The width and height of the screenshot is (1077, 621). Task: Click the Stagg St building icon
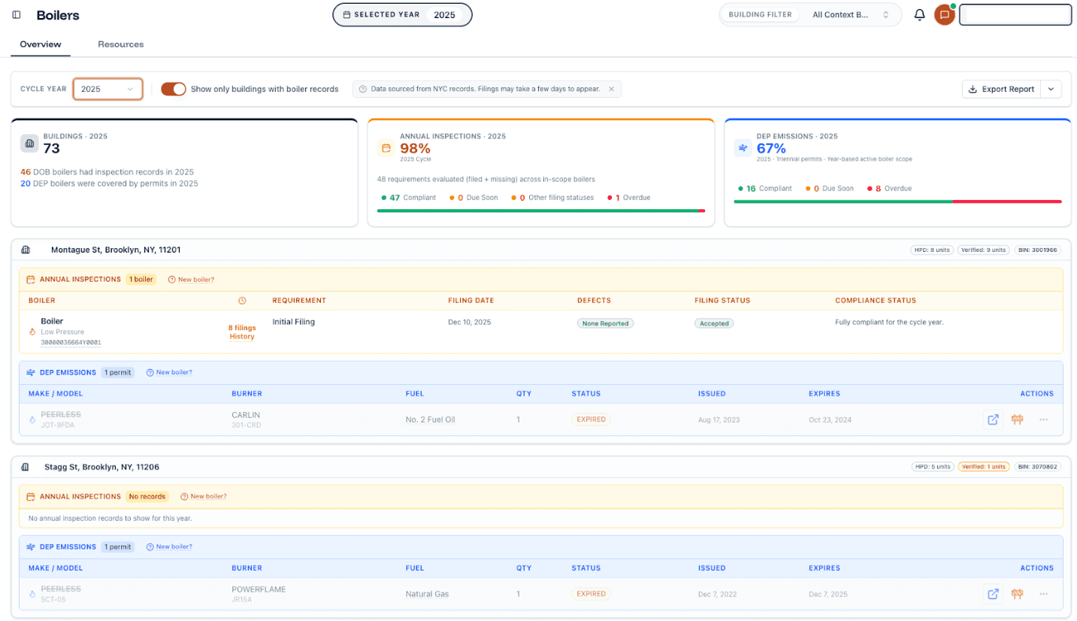coord(26,467)
